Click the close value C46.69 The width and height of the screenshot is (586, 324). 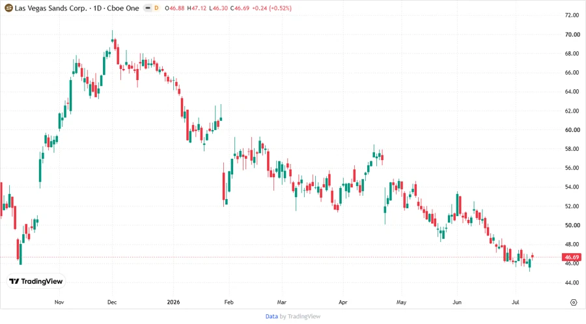tap(240, 8)
